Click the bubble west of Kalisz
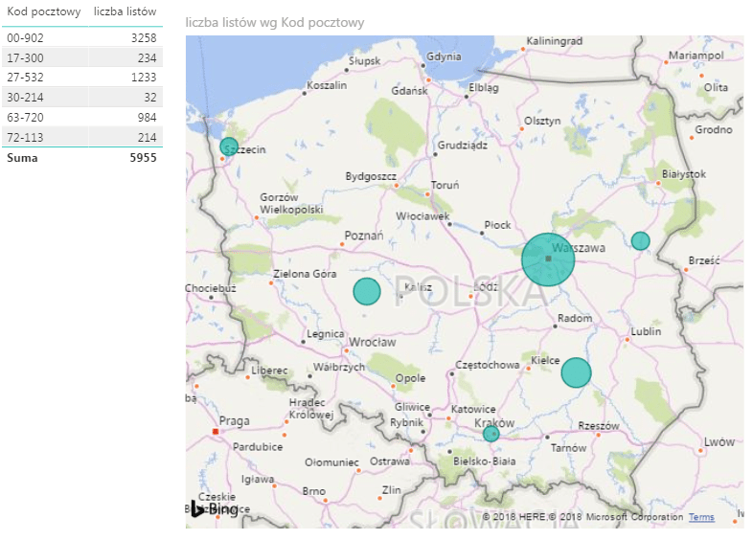753x540 pixels. pos(367,291)
